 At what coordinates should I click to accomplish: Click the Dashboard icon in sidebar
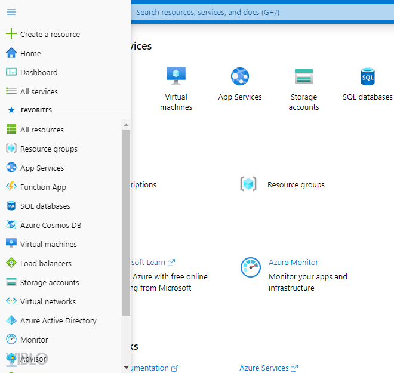[x=11, y=72]
